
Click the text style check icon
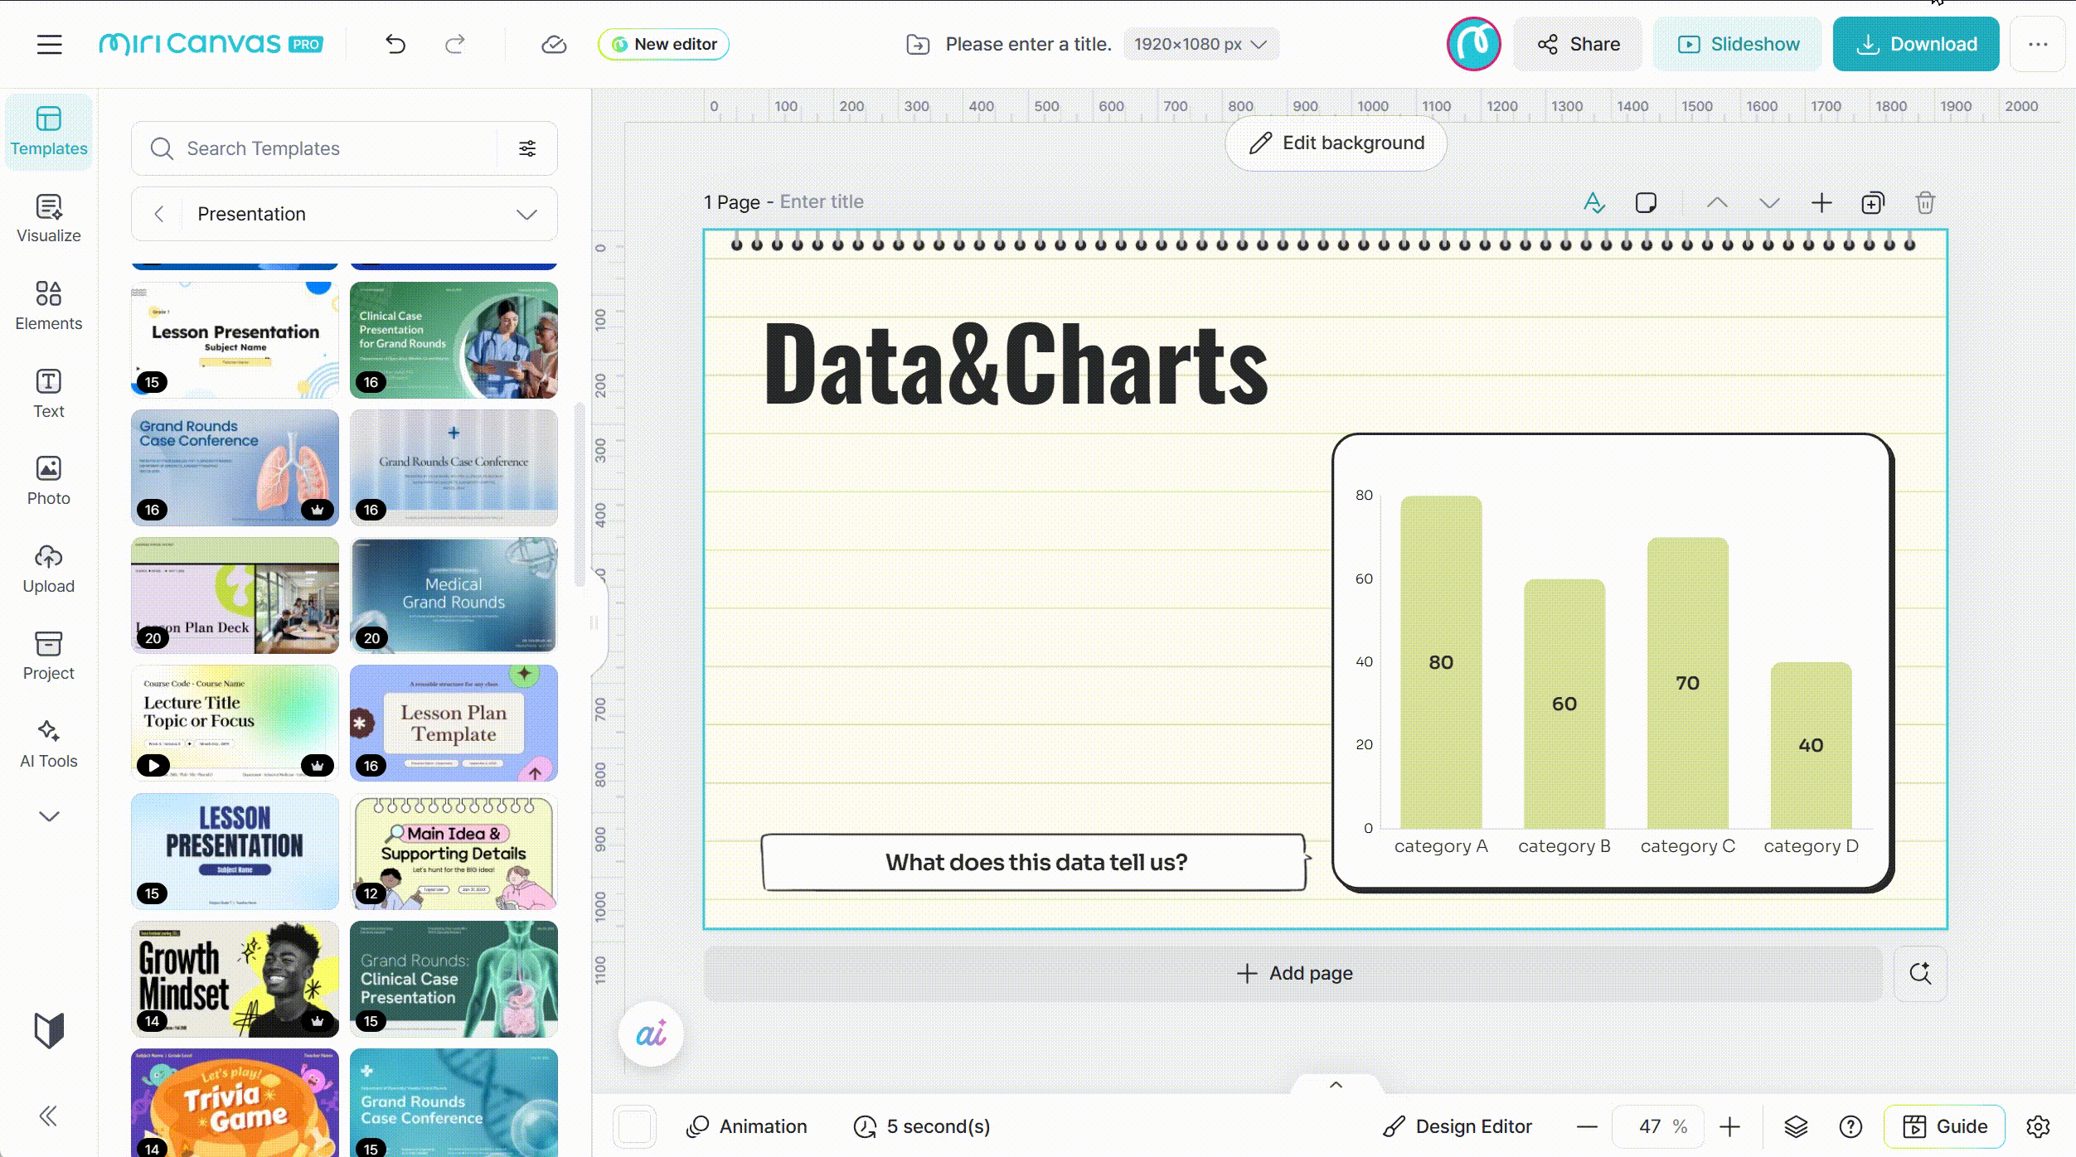[x=1593, y=203]
